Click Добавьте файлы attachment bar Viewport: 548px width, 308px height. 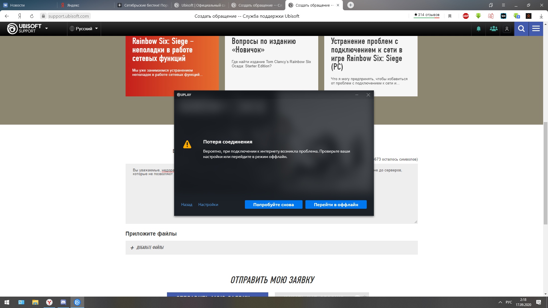click(271, 248)
